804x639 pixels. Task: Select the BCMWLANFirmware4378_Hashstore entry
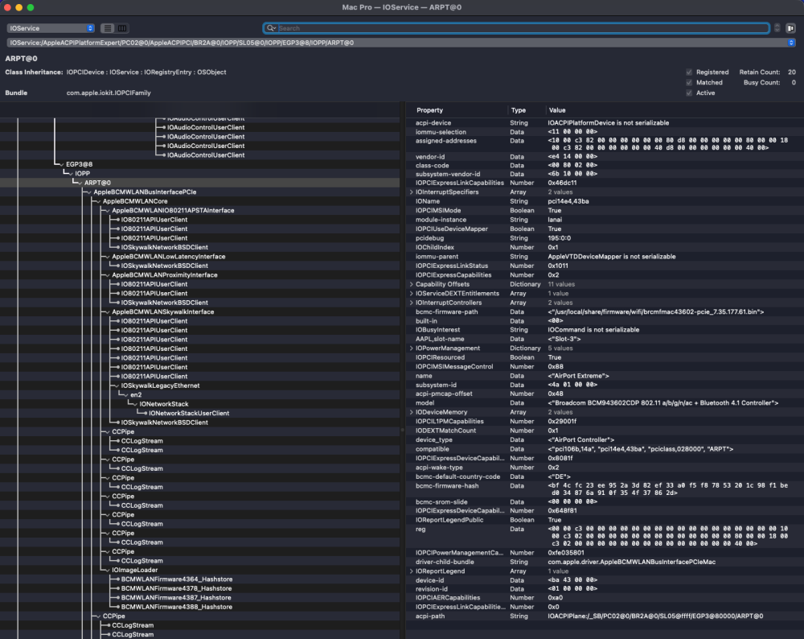tap(176, 588)
